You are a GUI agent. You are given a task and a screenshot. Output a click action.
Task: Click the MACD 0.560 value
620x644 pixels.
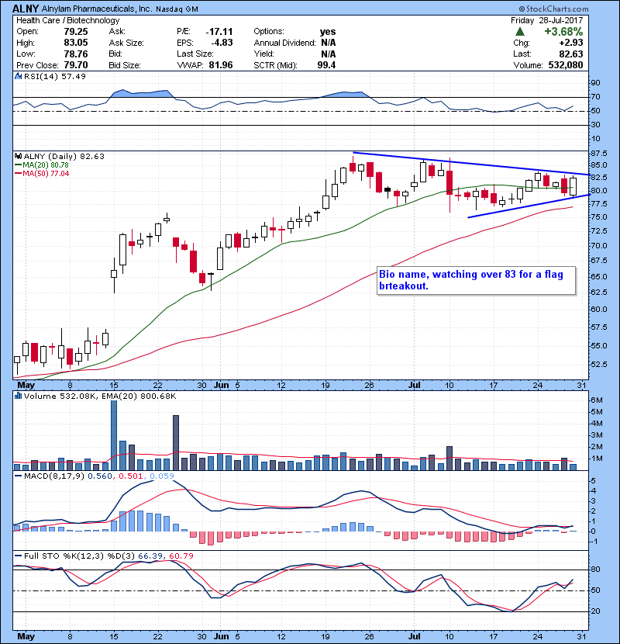point(100,476)
